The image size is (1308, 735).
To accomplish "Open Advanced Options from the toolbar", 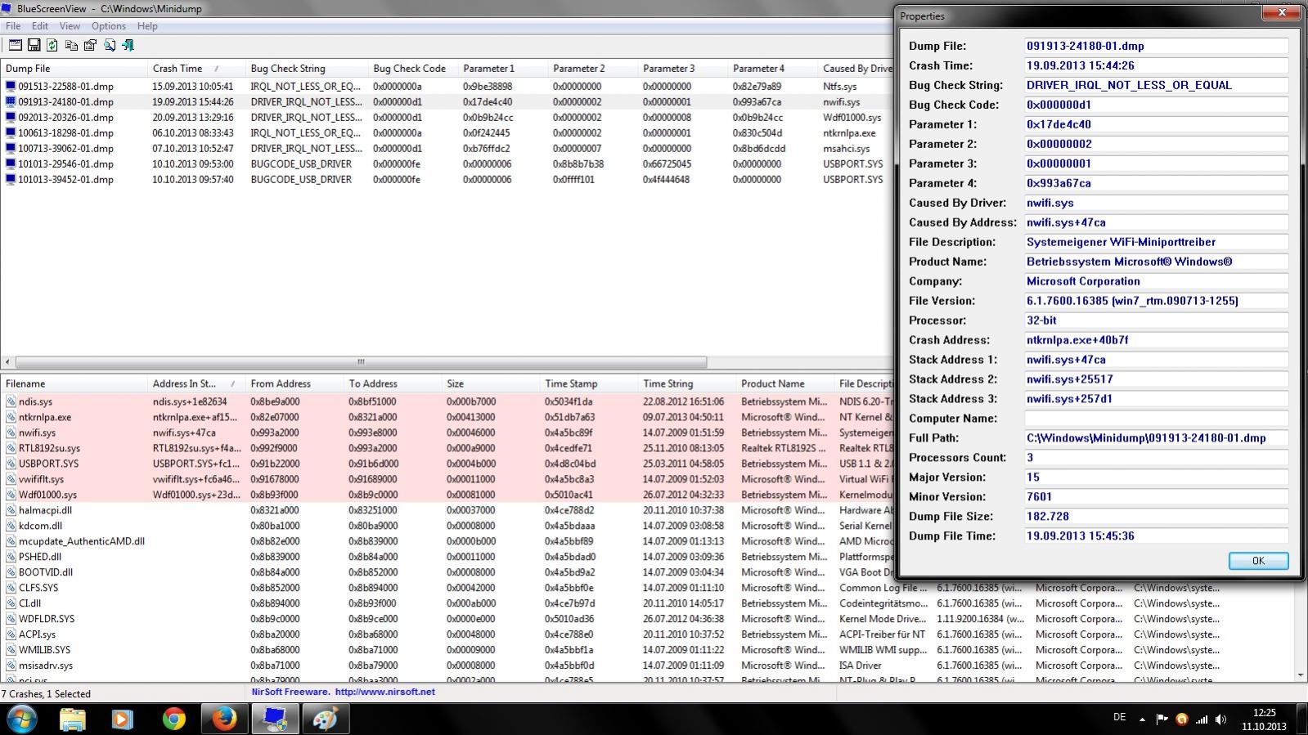I will point(15,45).
